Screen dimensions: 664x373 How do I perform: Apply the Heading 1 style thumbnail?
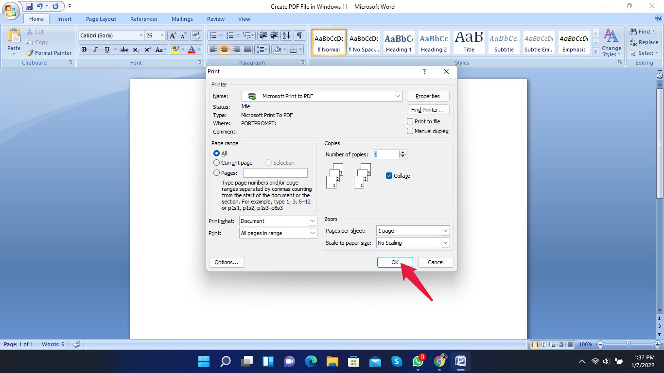[x=399, y=42]
